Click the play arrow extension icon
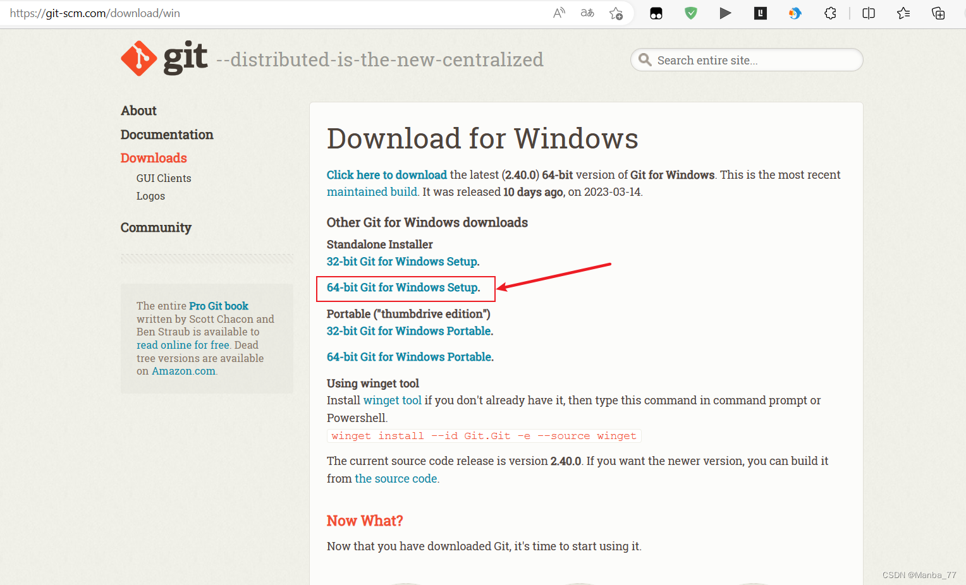 click(725, 13)
